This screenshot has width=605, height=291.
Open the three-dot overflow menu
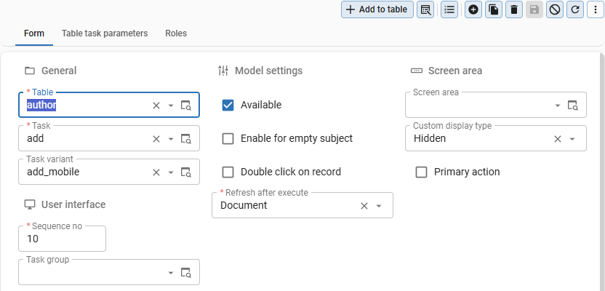(595, 9)
